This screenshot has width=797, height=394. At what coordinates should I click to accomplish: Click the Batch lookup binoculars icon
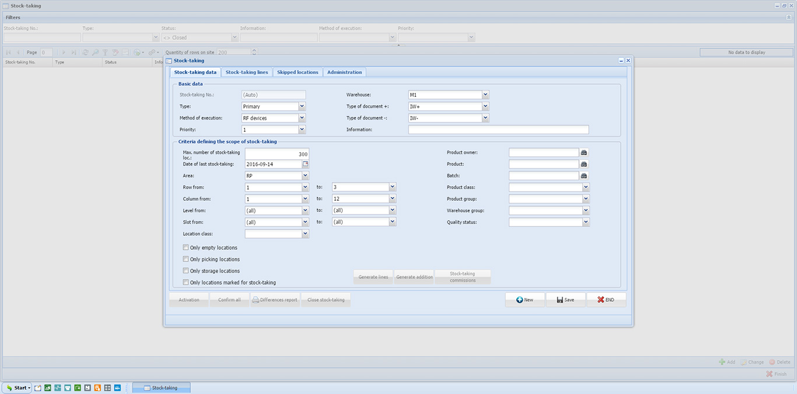583,176
